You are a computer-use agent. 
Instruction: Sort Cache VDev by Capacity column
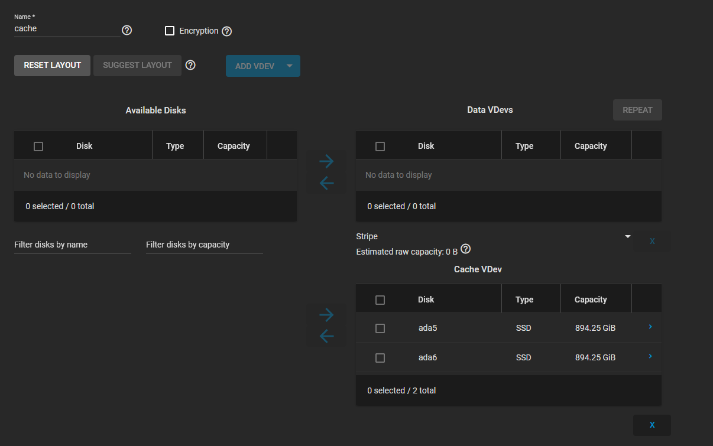(591, 299)
